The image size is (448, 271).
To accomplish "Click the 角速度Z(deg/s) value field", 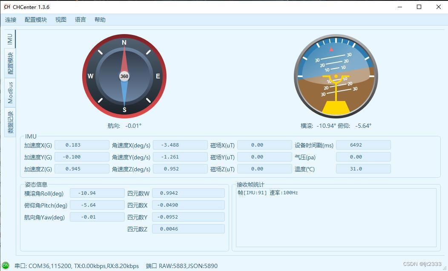I will (180, 169).
